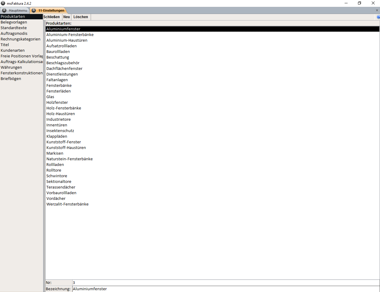Select Dachflächenfenster entry
Image resolution: width=380 pixels, height=292 pixels.
(x=213, y=69)
